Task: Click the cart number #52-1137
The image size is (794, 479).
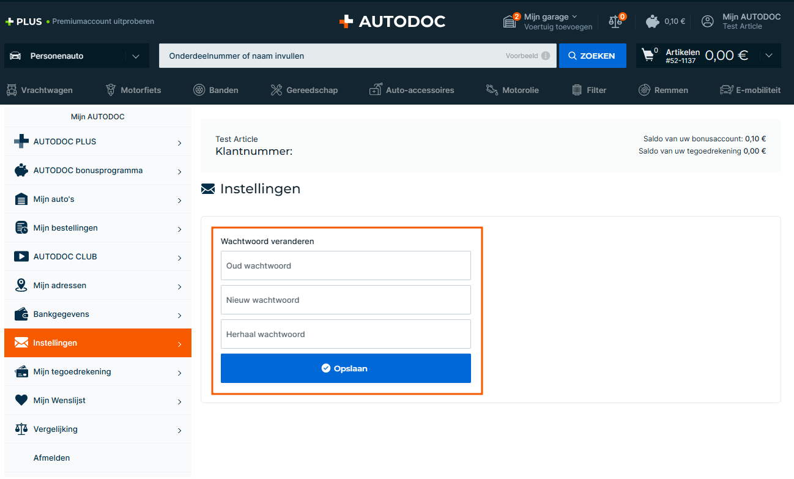Action: pos(681,61)
